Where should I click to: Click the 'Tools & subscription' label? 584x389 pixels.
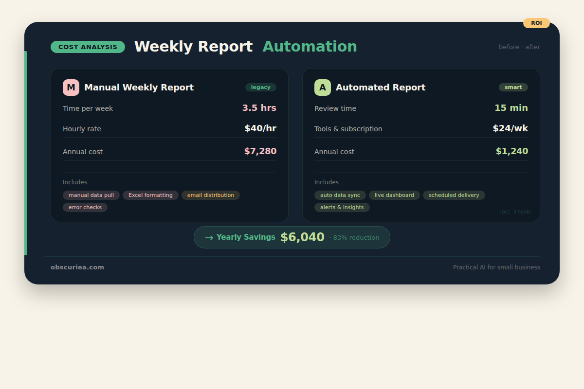tap(348, 129)
